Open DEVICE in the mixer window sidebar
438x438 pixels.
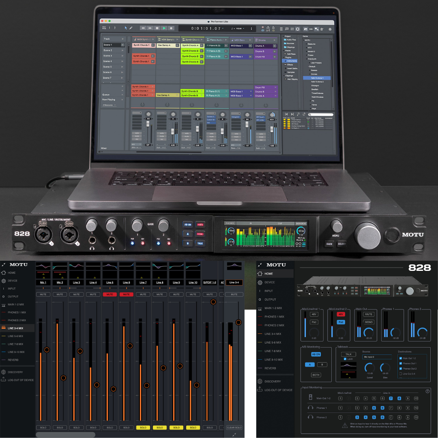pyautogui.click(x=12, y=281)
